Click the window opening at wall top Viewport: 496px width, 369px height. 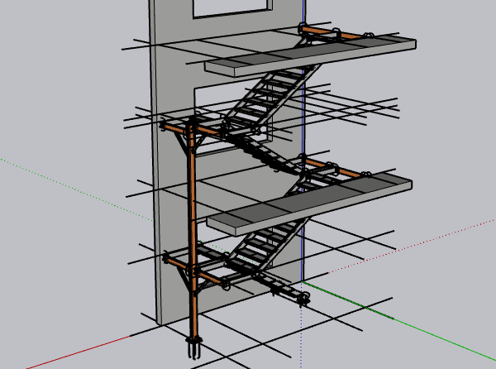[x=232, y=8]
